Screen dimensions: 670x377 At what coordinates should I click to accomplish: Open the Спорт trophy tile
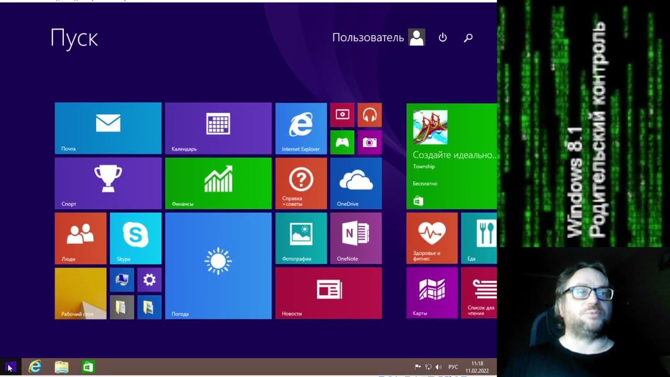[108, 183]
